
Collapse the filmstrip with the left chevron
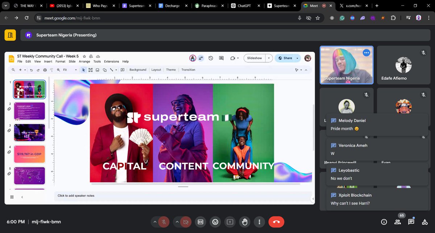pyautogui.click(x=22, y=197)
